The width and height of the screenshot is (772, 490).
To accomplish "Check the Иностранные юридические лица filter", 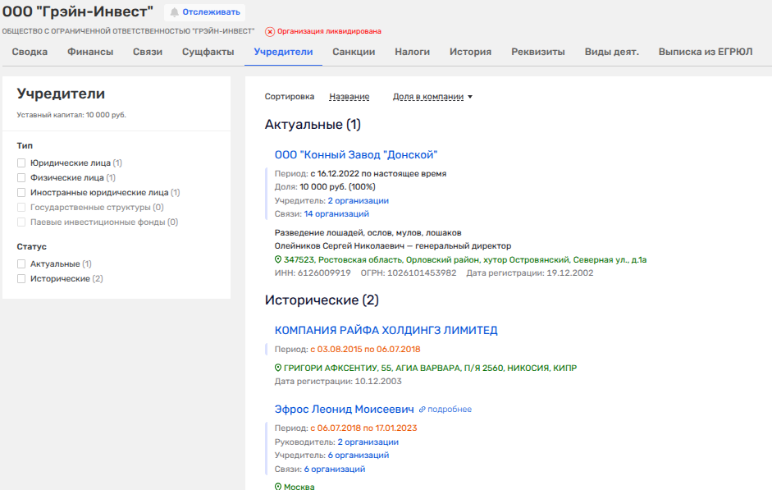I will tap(22, 193).
